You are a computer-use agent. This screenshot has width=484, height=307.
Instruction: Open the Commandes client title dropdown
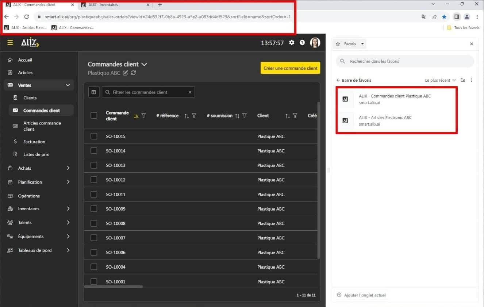[144, 64]
